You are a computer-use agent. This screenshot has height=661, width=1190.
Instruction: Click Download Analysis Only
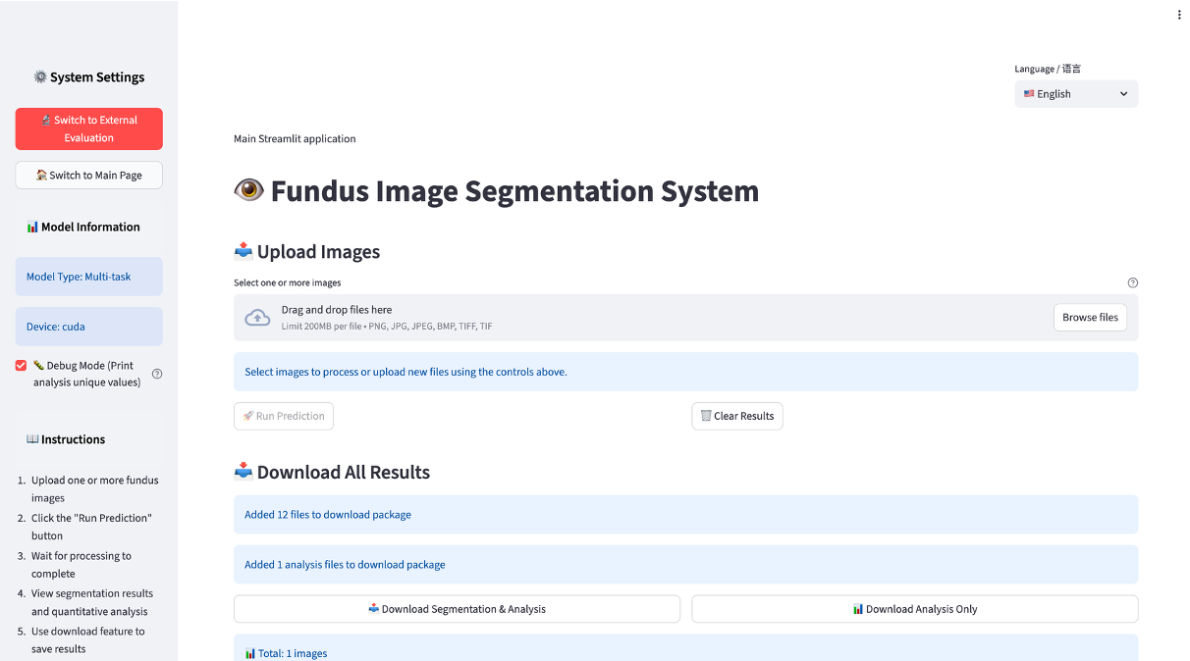pyautogui.click(x=914, y=609)
